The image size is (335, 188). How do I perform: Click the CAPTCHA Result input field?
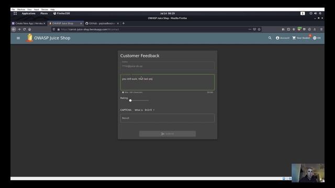[x=167, y=118]
